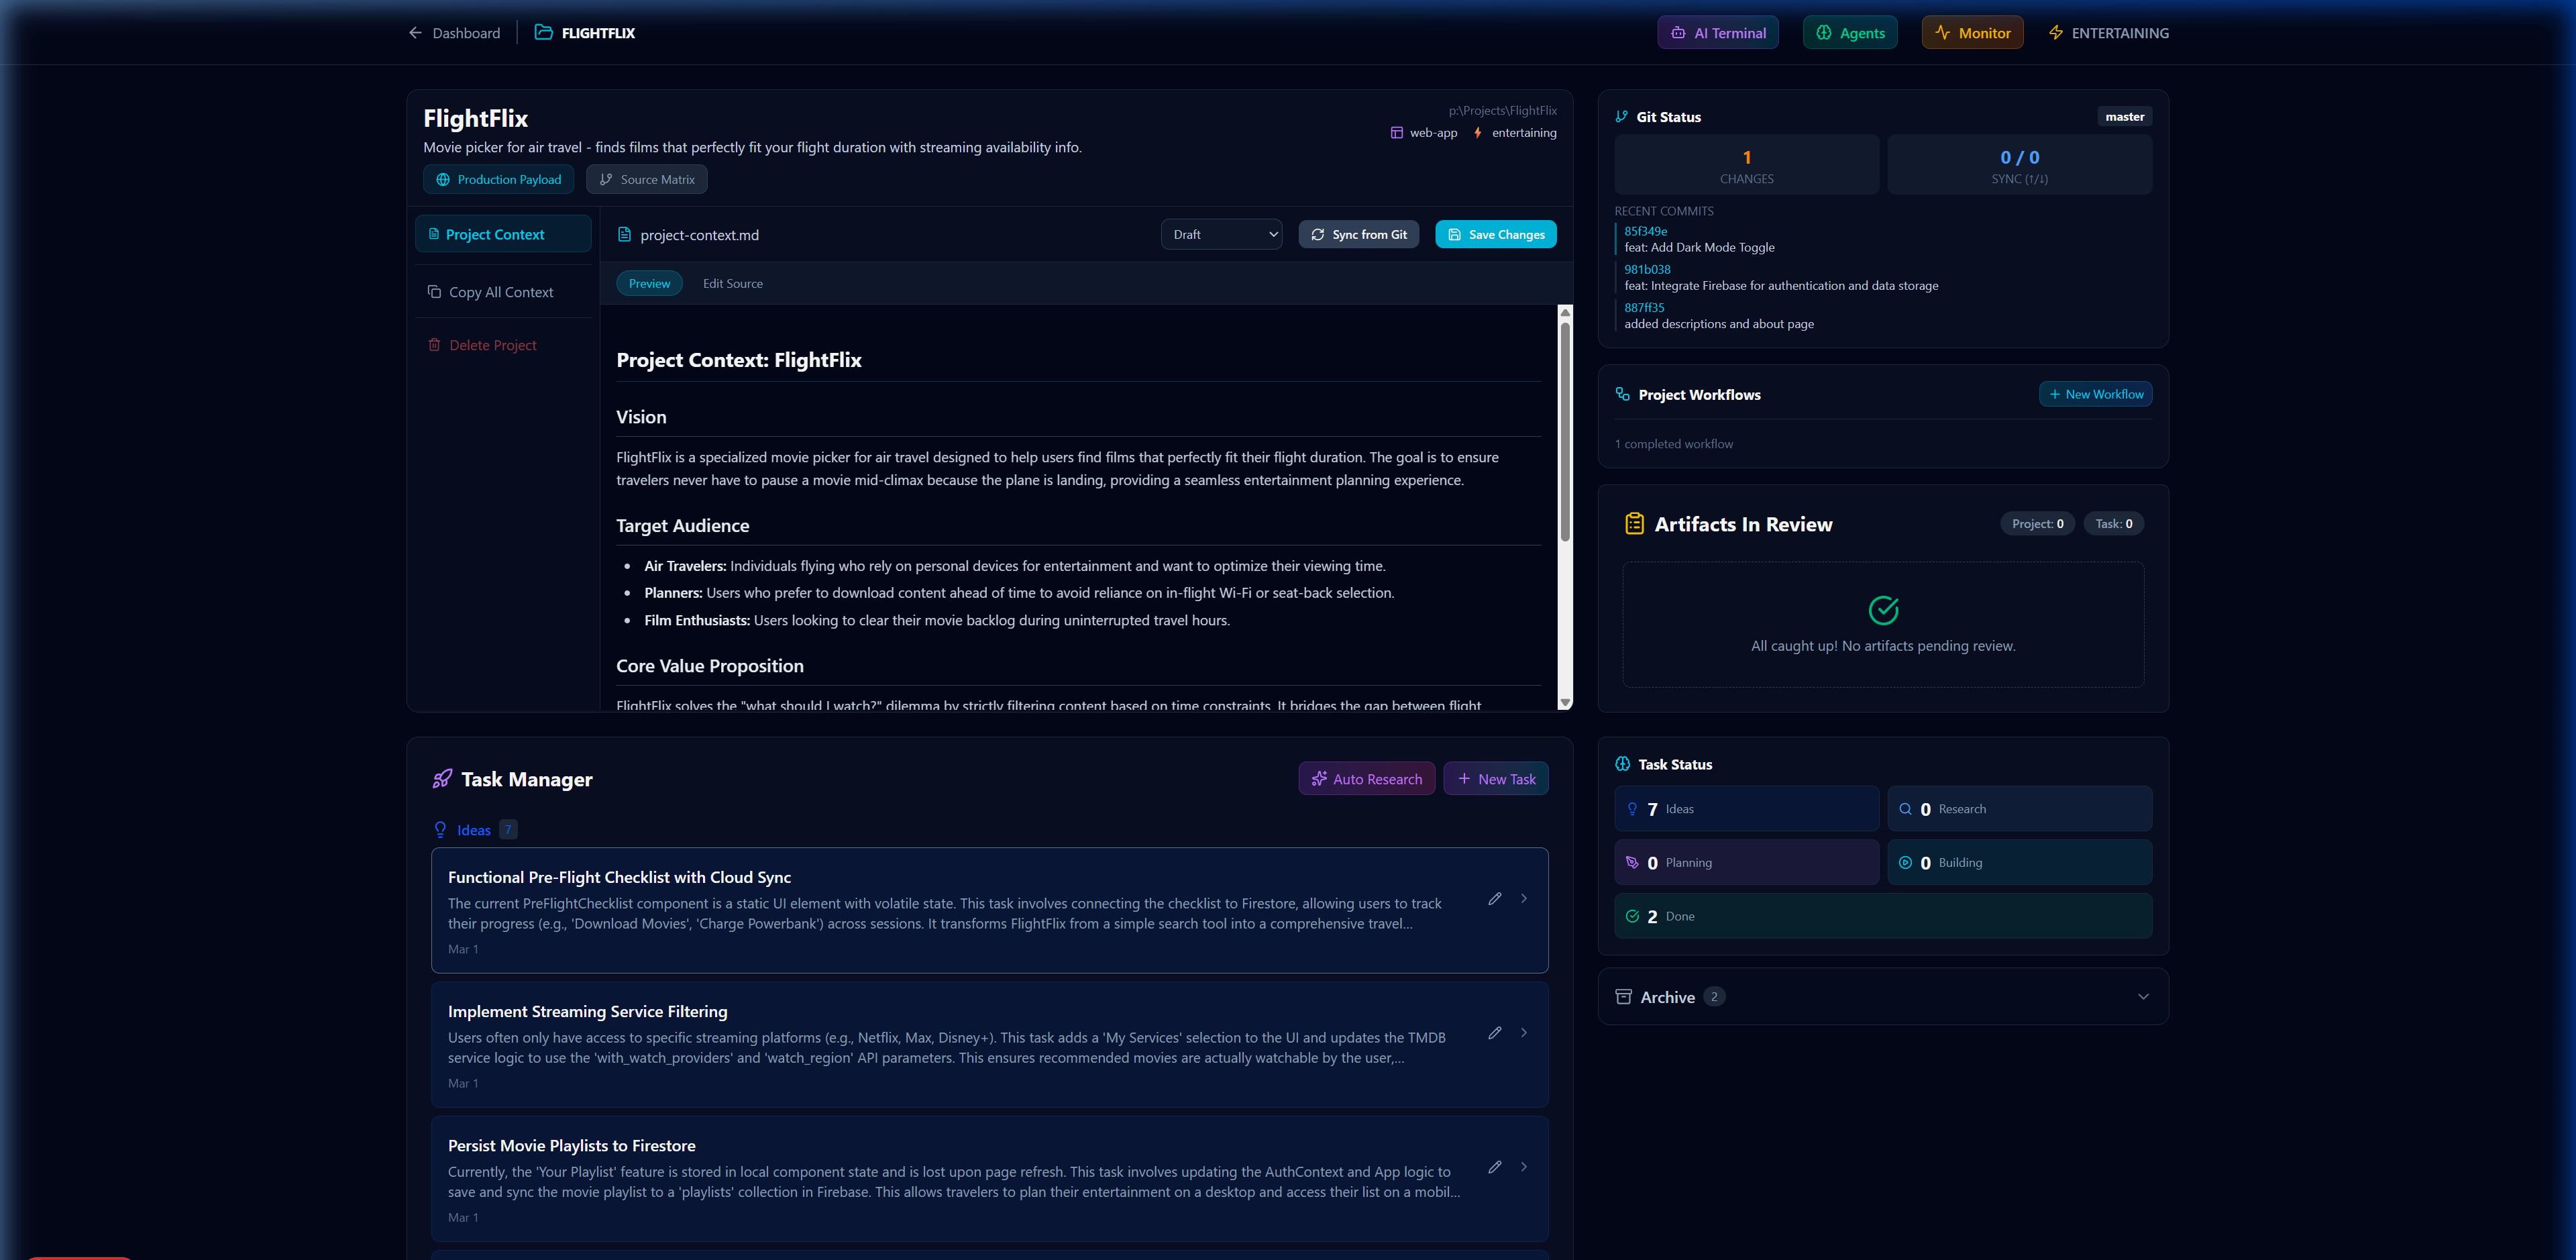Click the 0 / 0 SYNC tile
The width and height of the screenshot is (2576, 1260).
pyautogui.click(x=2019, y=165)
